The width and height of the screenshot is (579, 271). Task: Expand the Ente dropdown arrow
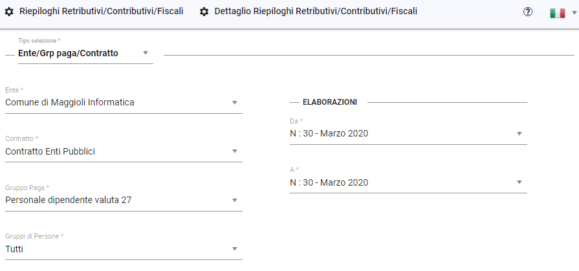(235, 102)
